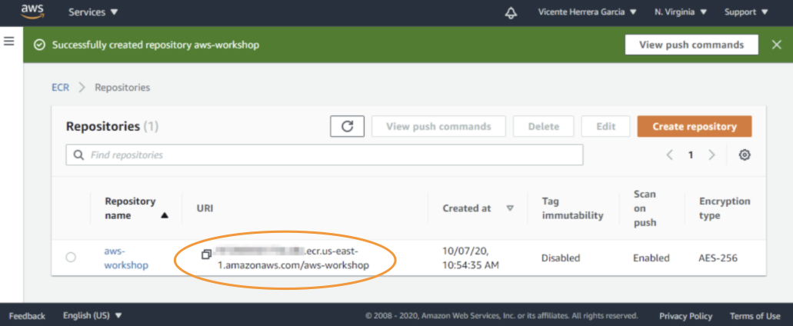Click Repositories breadcrumb text

[122, 88]
